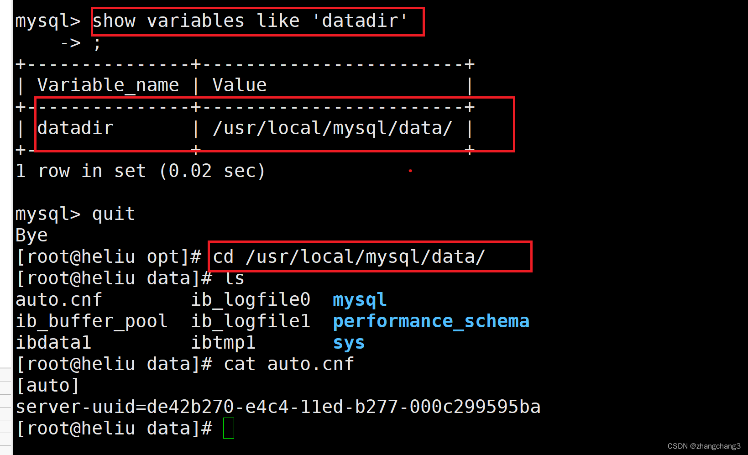The height and width of the screenshot is (455, 748).
Task: Click the Bye output line
Action: [x=31, y=236]
